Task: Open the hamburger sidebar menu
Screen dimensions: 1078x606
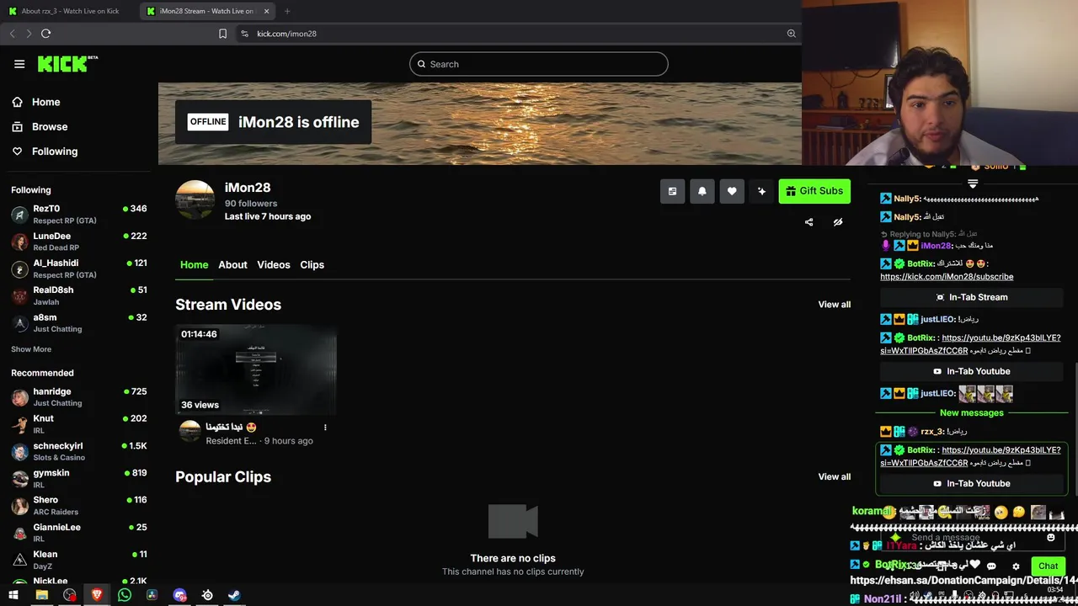Action: [19, 64]
